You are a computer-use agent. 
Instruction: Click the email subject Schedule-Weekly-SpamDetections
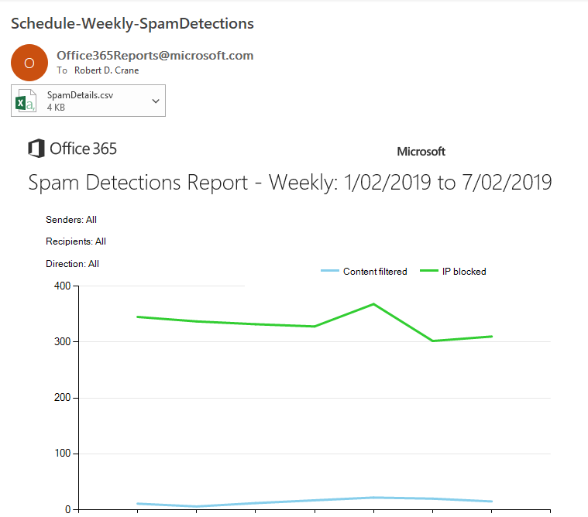point(132,23)
